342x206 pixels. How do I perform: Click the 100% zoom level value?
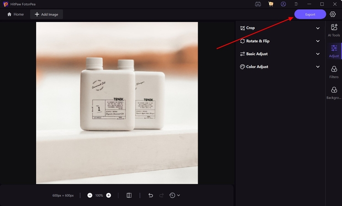[x=99, y=195]
